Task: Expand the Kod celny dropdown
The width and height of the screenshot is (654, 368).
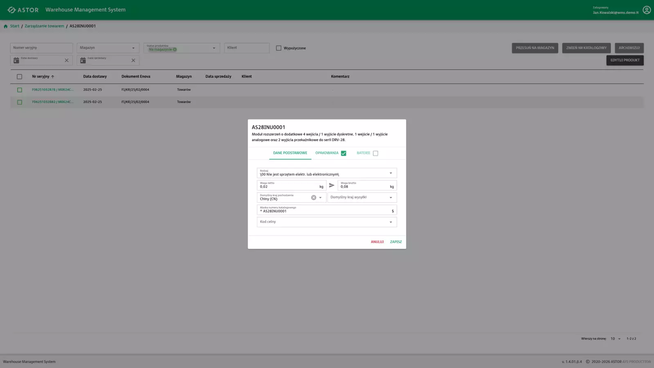Action: [x=390, y=222]
